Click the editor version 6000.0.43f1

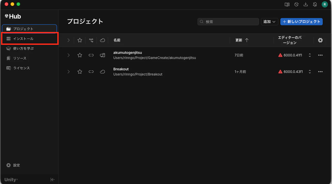pyautogui.click(x=293, y=72)
